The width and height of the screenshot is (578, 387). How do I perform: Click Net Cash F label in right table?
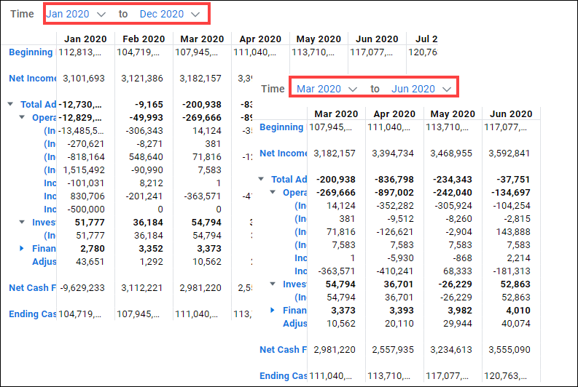[283, 349]
